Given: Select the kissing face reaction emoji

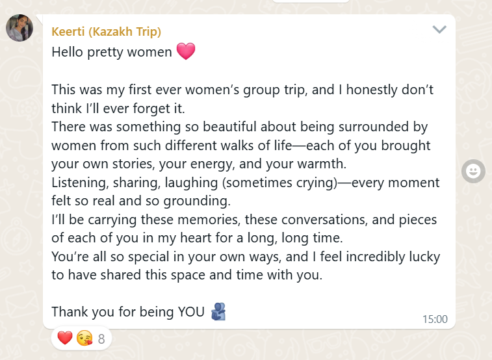Looking at the screenshot, I should pyautogui.click(x=84, y=338).
